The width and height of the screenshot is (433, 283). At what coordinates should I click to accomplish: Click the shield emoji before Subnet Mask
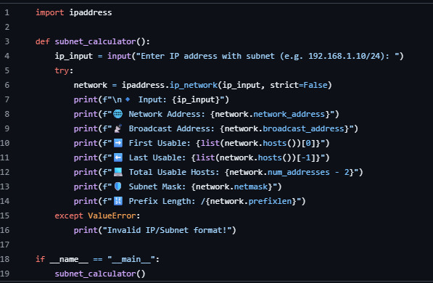tap(118, 186)
